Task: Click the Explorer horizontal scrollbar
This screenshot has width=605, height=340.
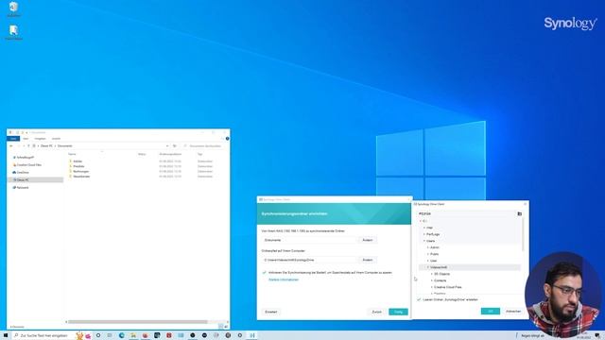Action: [x=138, y=321]
